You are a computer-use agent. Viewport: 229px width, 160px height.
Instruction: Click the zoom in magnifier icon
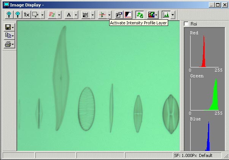pos(9,15)
